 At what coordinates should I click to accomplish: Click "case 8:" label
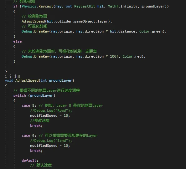pos(29,105)
